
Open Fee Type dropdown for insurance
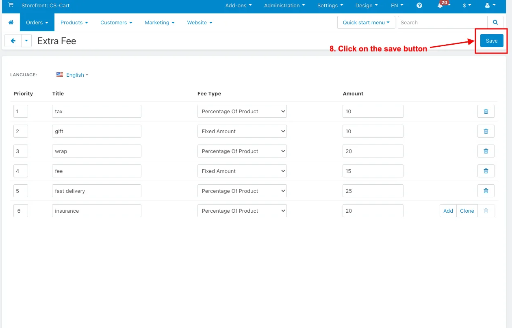point(242,211)
